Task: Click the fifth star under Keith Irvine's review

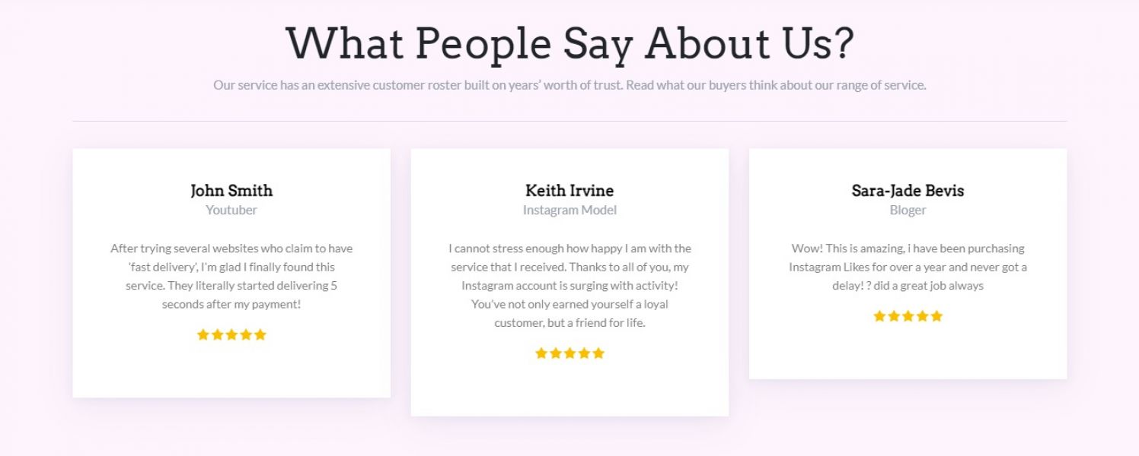Action: pos(598,353)
